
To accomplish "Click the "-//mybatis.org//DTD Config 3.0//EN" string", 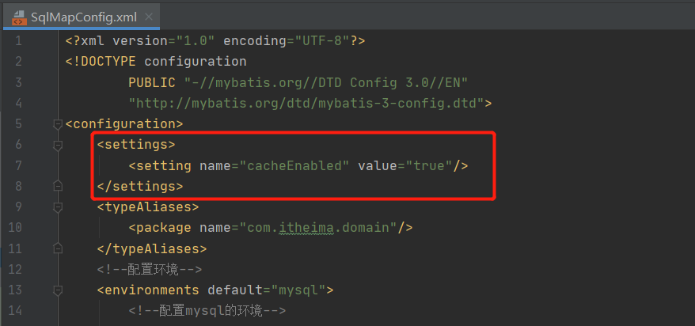I will [326, 82].
